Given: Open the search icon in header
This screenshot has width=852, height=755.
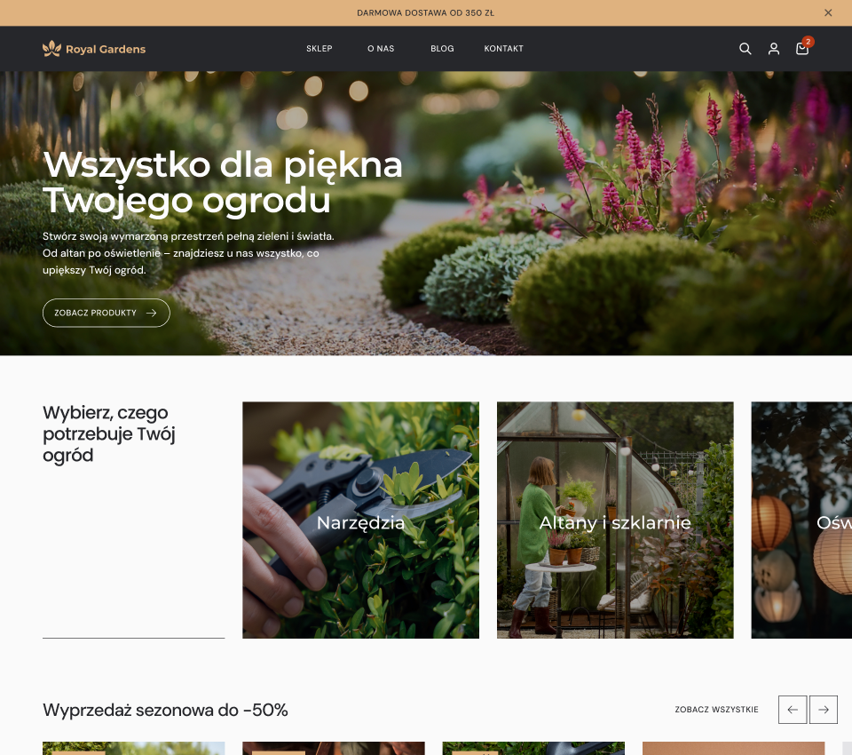Looking at the screenshot, I should [745, 49].
